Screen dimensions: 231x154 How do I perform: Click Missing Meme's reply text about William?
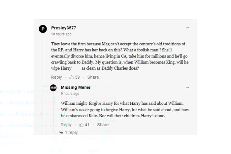(125, 110)
